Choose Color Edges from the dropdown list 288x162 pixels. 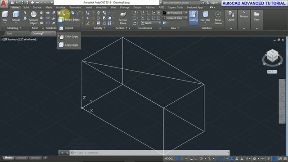tap(69, 36)
